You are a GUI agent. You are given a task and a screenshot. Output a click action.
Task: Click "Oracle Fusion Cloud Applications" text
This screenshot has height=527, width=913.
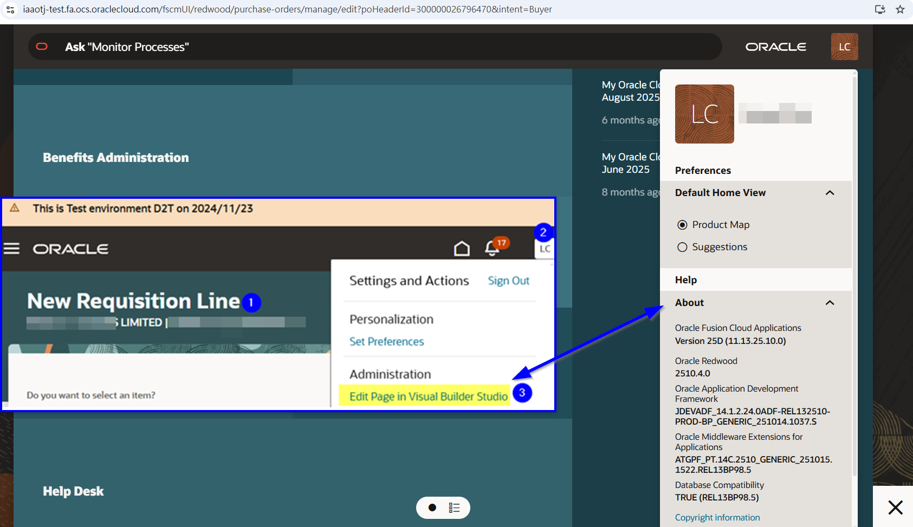tap(738, 328)
